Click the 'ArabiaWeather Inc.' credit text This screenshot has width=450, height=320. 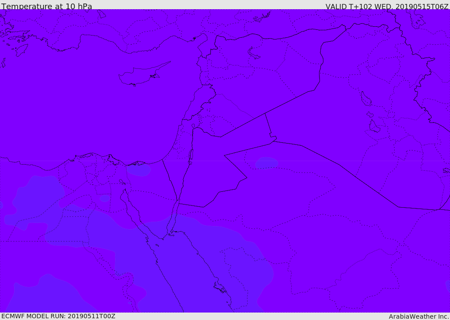419,316
